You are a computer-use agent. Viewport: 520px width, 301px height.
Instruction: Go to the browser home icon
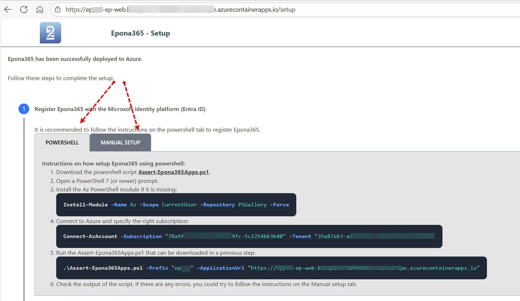pyautogui.click(x=40, y=10)
